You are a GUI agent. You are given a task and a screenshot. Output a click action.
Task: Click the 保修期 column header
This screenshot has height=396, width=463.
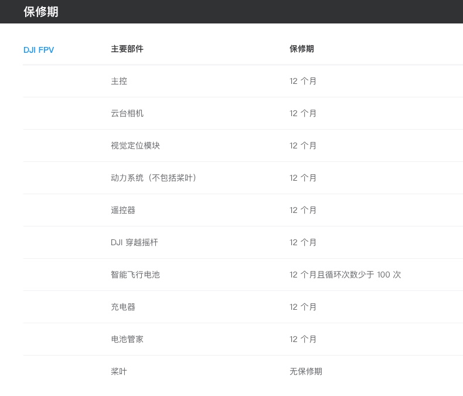[x=301, y=49]
